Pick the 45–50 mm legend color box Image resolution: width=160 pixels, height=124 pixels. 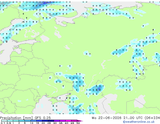[x=74, y=121]
